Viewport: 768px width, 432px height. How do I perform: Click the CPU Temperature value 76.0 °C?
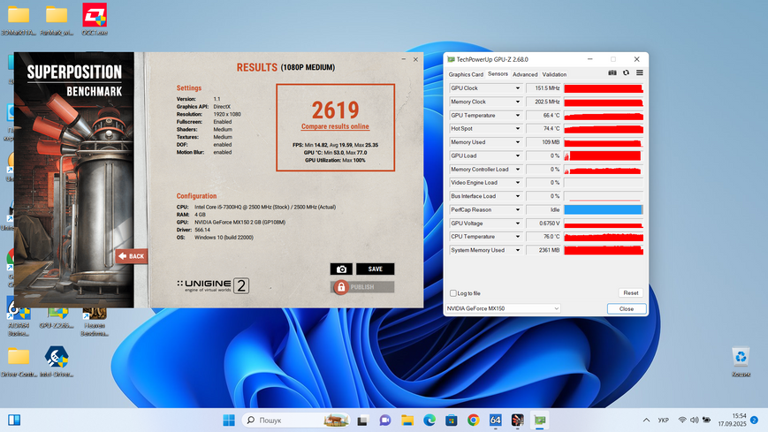(544, 237)
